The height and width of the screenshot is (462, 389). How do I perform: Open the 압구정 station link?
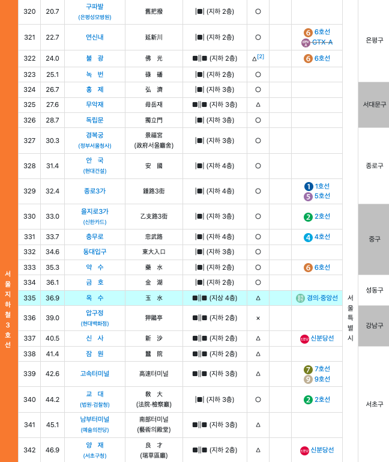click(x=94, y=313)
